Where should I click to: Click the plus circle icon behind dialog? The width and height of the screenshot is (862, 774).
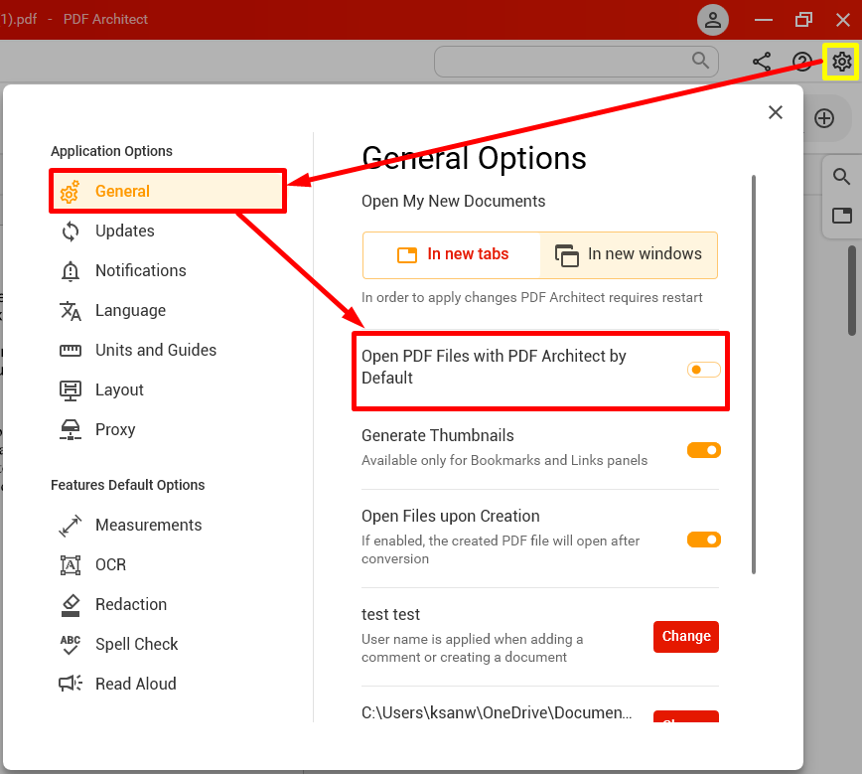824,118
